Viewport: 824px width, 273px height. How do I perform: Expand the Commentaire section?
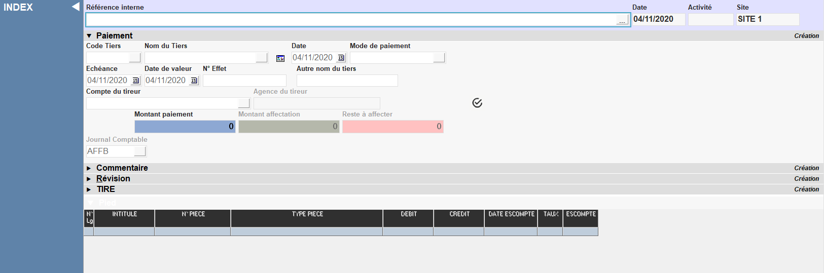[x=89, y=168]
